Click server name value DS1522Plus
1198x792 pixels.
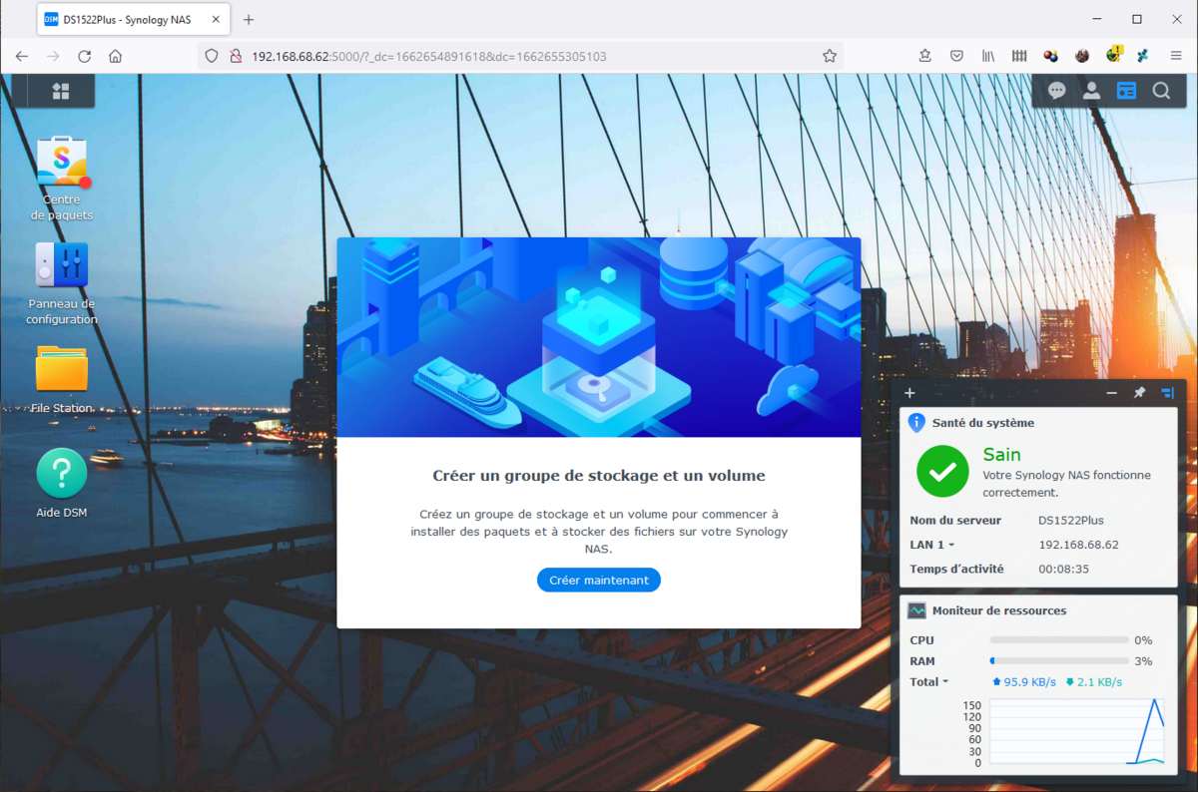(x=1071, y=521)
